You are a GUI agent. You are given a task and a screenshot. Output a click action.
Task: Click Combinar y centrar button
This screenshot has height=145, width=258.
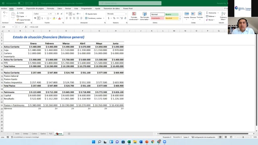[94, 18]
